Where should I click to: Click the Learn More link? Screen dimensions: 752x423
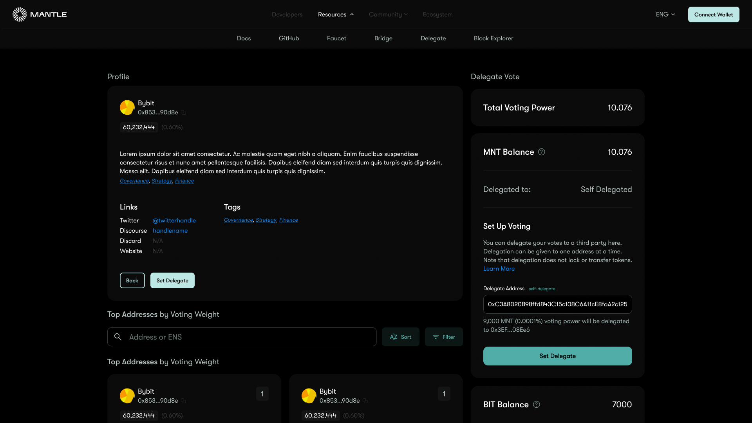(x=499, y=269)
